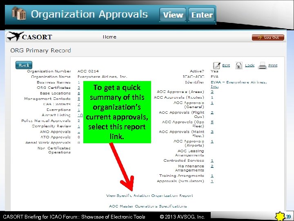Click the Lock padlock icon
The image size is (294, 221).
[239, 65]
